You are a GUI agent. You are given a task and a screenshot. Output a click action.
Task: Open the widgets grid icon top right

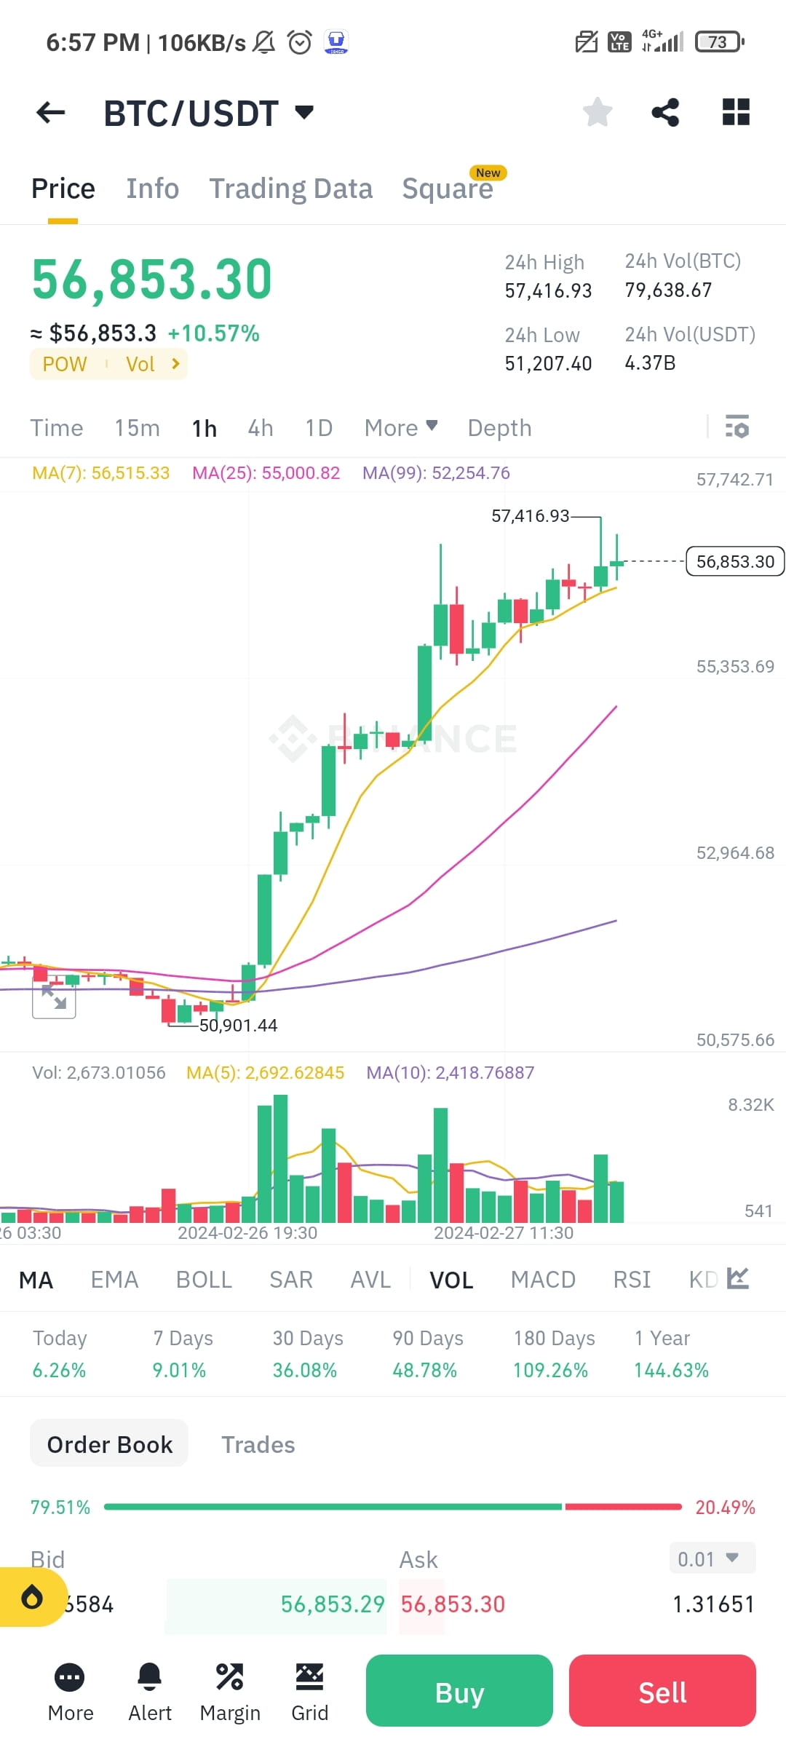point(735,112)
